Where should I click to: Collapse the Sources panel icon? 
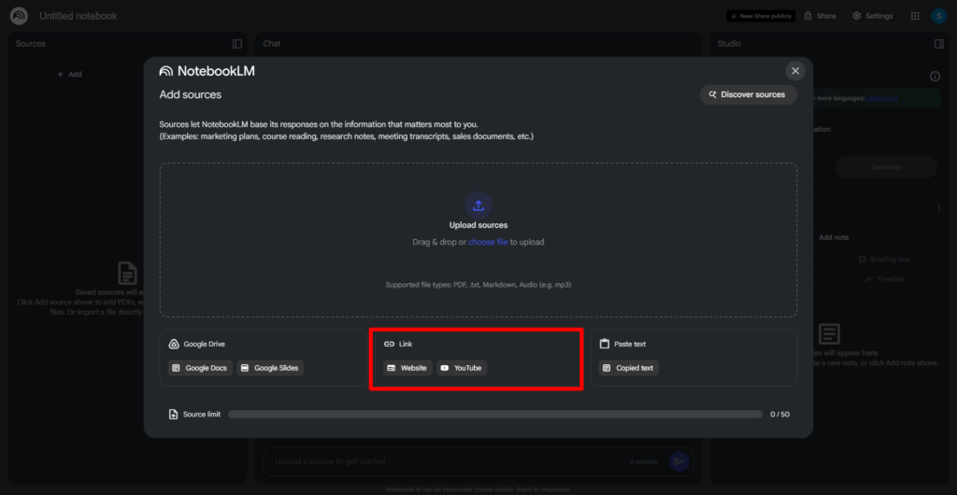pos(237,44)
